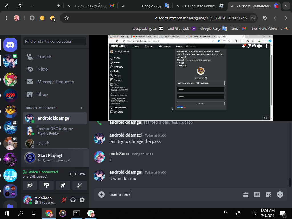Open Task View on the taskbar
292x219 pixels.
tap(34, 213)
